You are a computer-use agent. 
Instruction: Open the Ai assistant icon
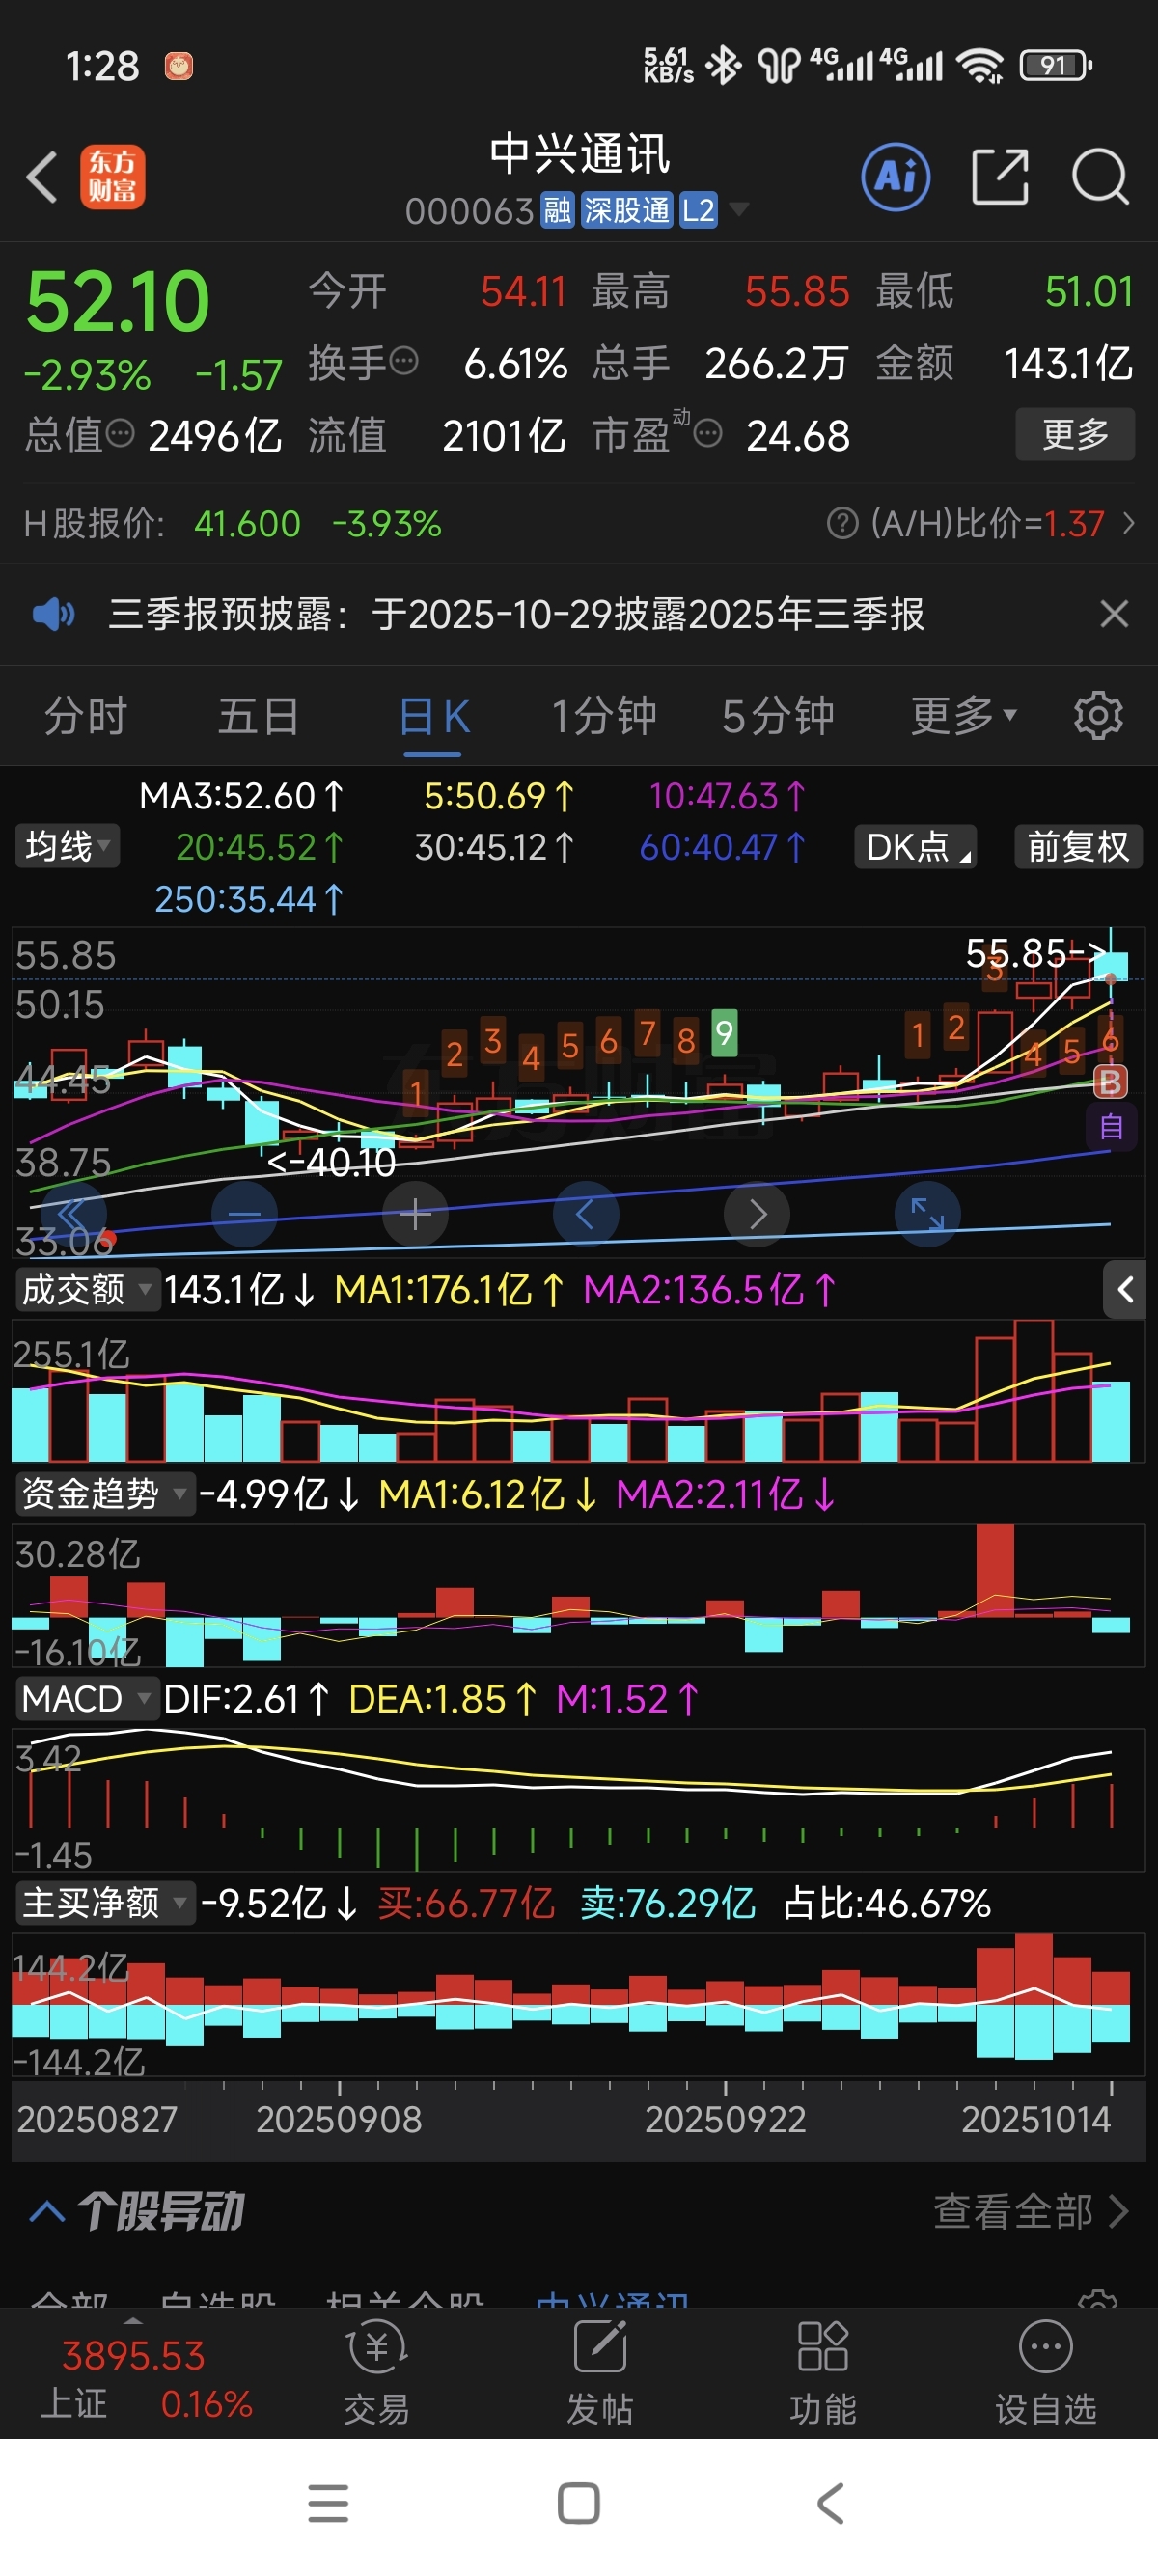(x=895, y=177)
